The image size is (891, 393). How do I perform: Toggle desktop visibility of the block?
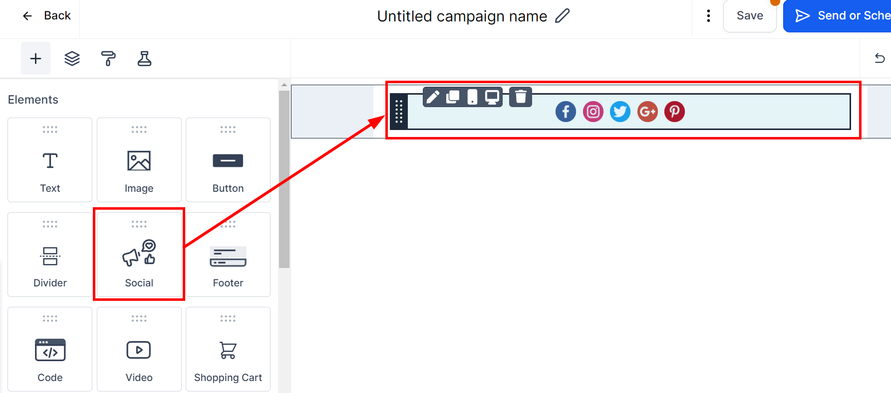(x=492, y=97)
